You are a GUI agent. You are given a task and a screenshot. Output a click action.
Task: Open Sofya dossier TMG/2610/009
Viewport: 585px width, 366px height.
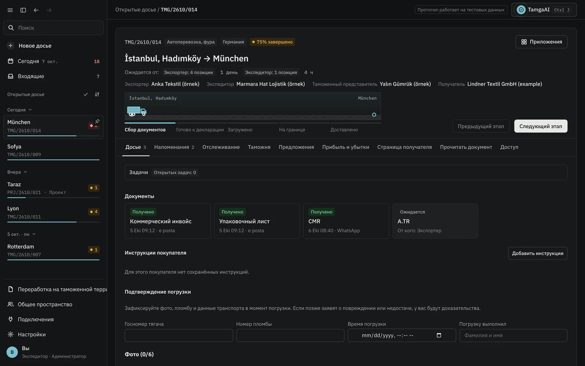click(53, 151)
